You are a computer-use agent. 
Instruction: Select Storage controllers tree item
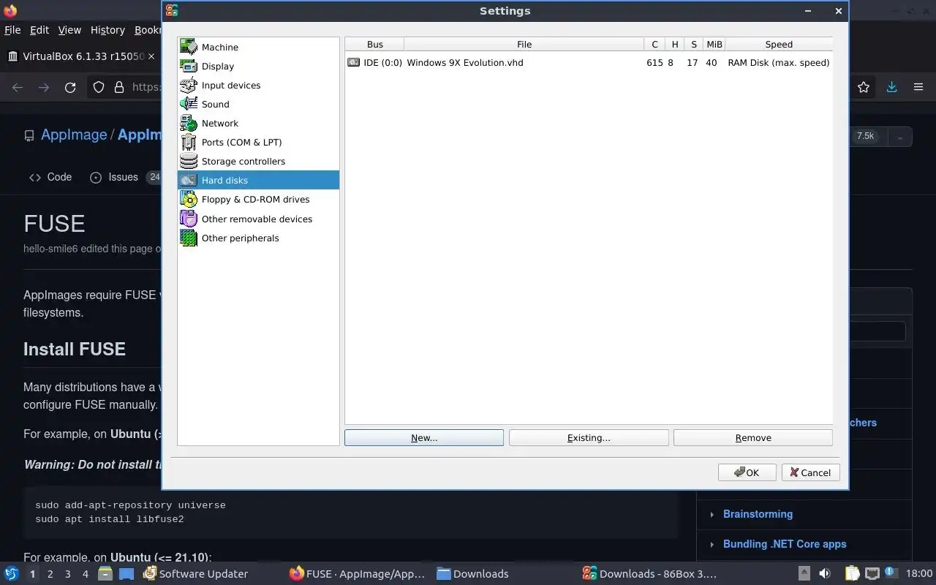(x=258, y=161)
